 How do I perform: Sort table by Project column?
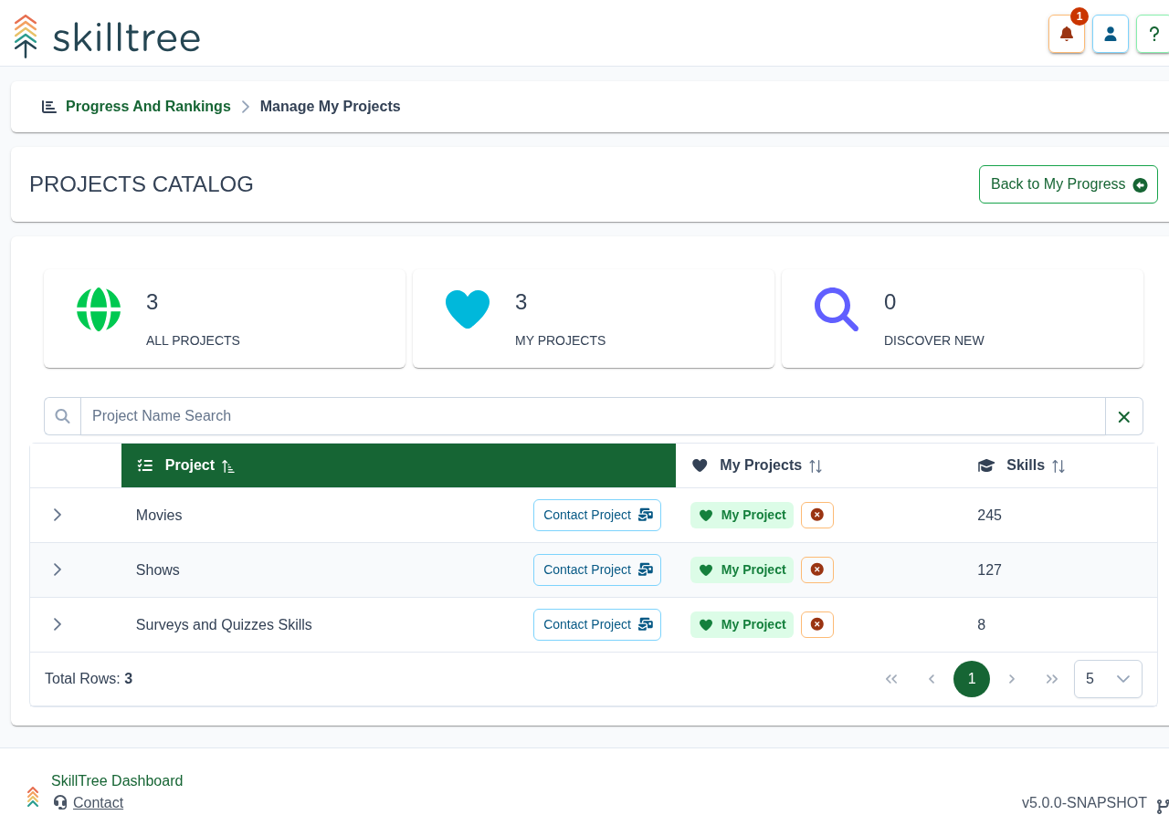tap(398, 465)
